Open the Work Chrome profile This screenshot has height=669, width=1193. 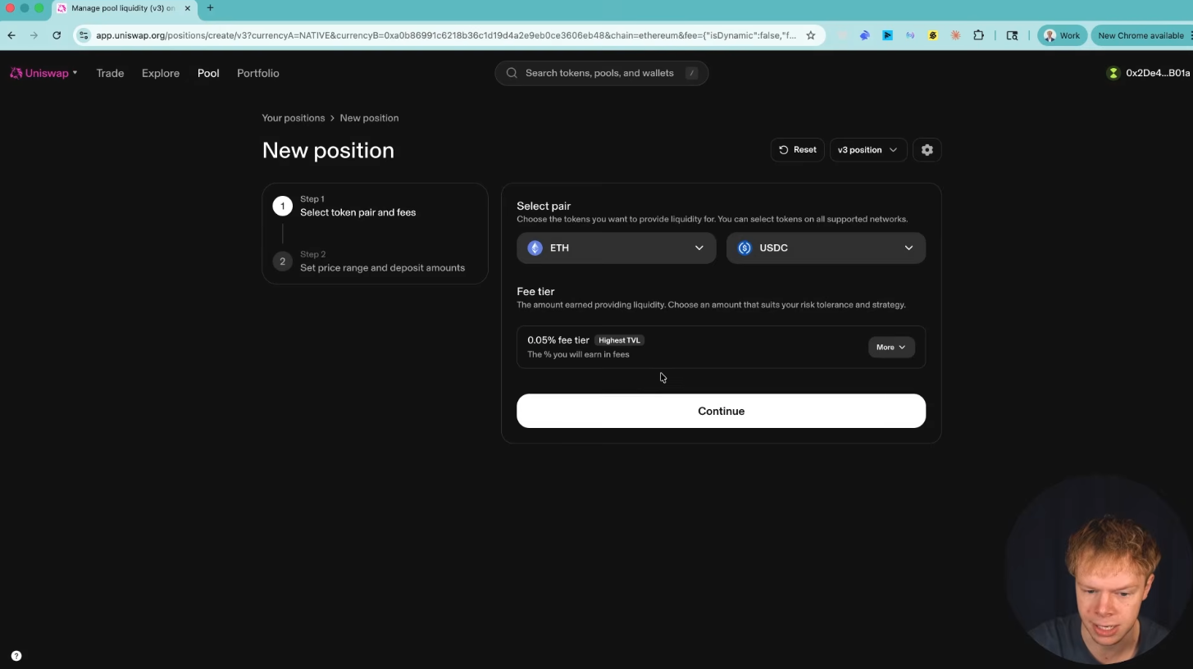pos(1062,35)
